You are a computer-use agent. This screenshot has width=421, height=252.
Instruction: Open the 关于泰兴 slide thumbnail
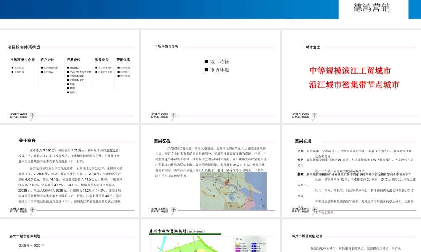(x=69, y=171)
